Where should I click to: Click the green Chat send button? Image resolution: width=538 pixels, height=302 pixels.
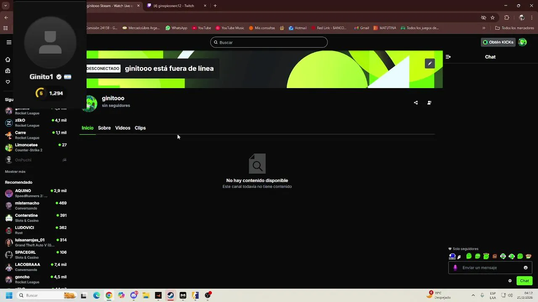525,281
